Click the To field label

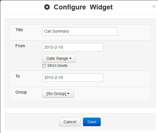pyautogui.click(x=17, y=76)
